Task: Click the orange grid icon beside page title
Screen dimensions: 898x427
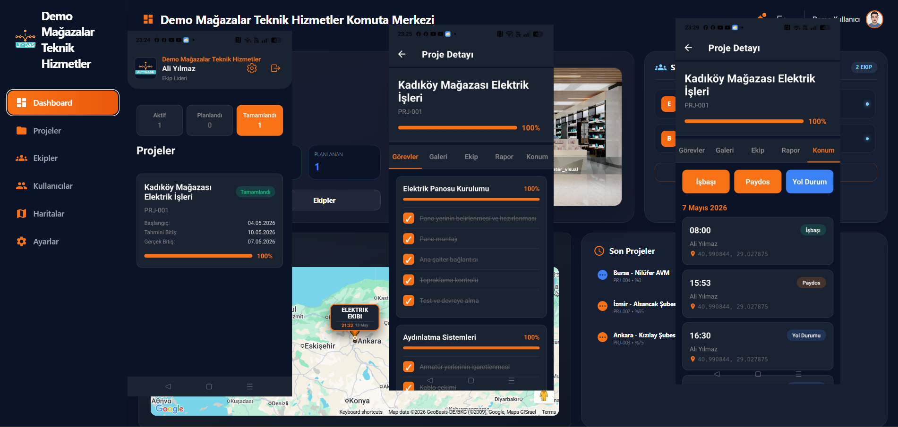Action: [x=148, y=19]
